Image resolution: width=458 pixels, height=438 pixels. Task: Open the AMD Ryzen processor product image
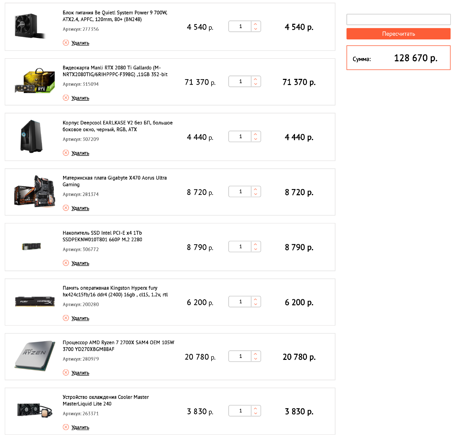tap(35, 356)
